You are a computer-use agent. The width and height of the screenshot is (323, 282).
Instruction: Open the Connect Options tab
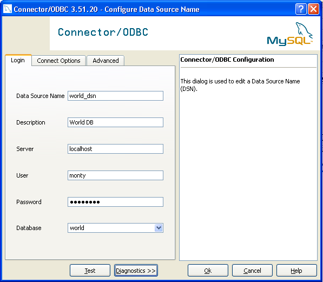coord(58,61)
